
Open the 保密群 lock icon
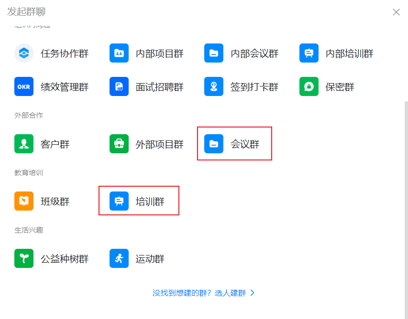pos(309,86)
